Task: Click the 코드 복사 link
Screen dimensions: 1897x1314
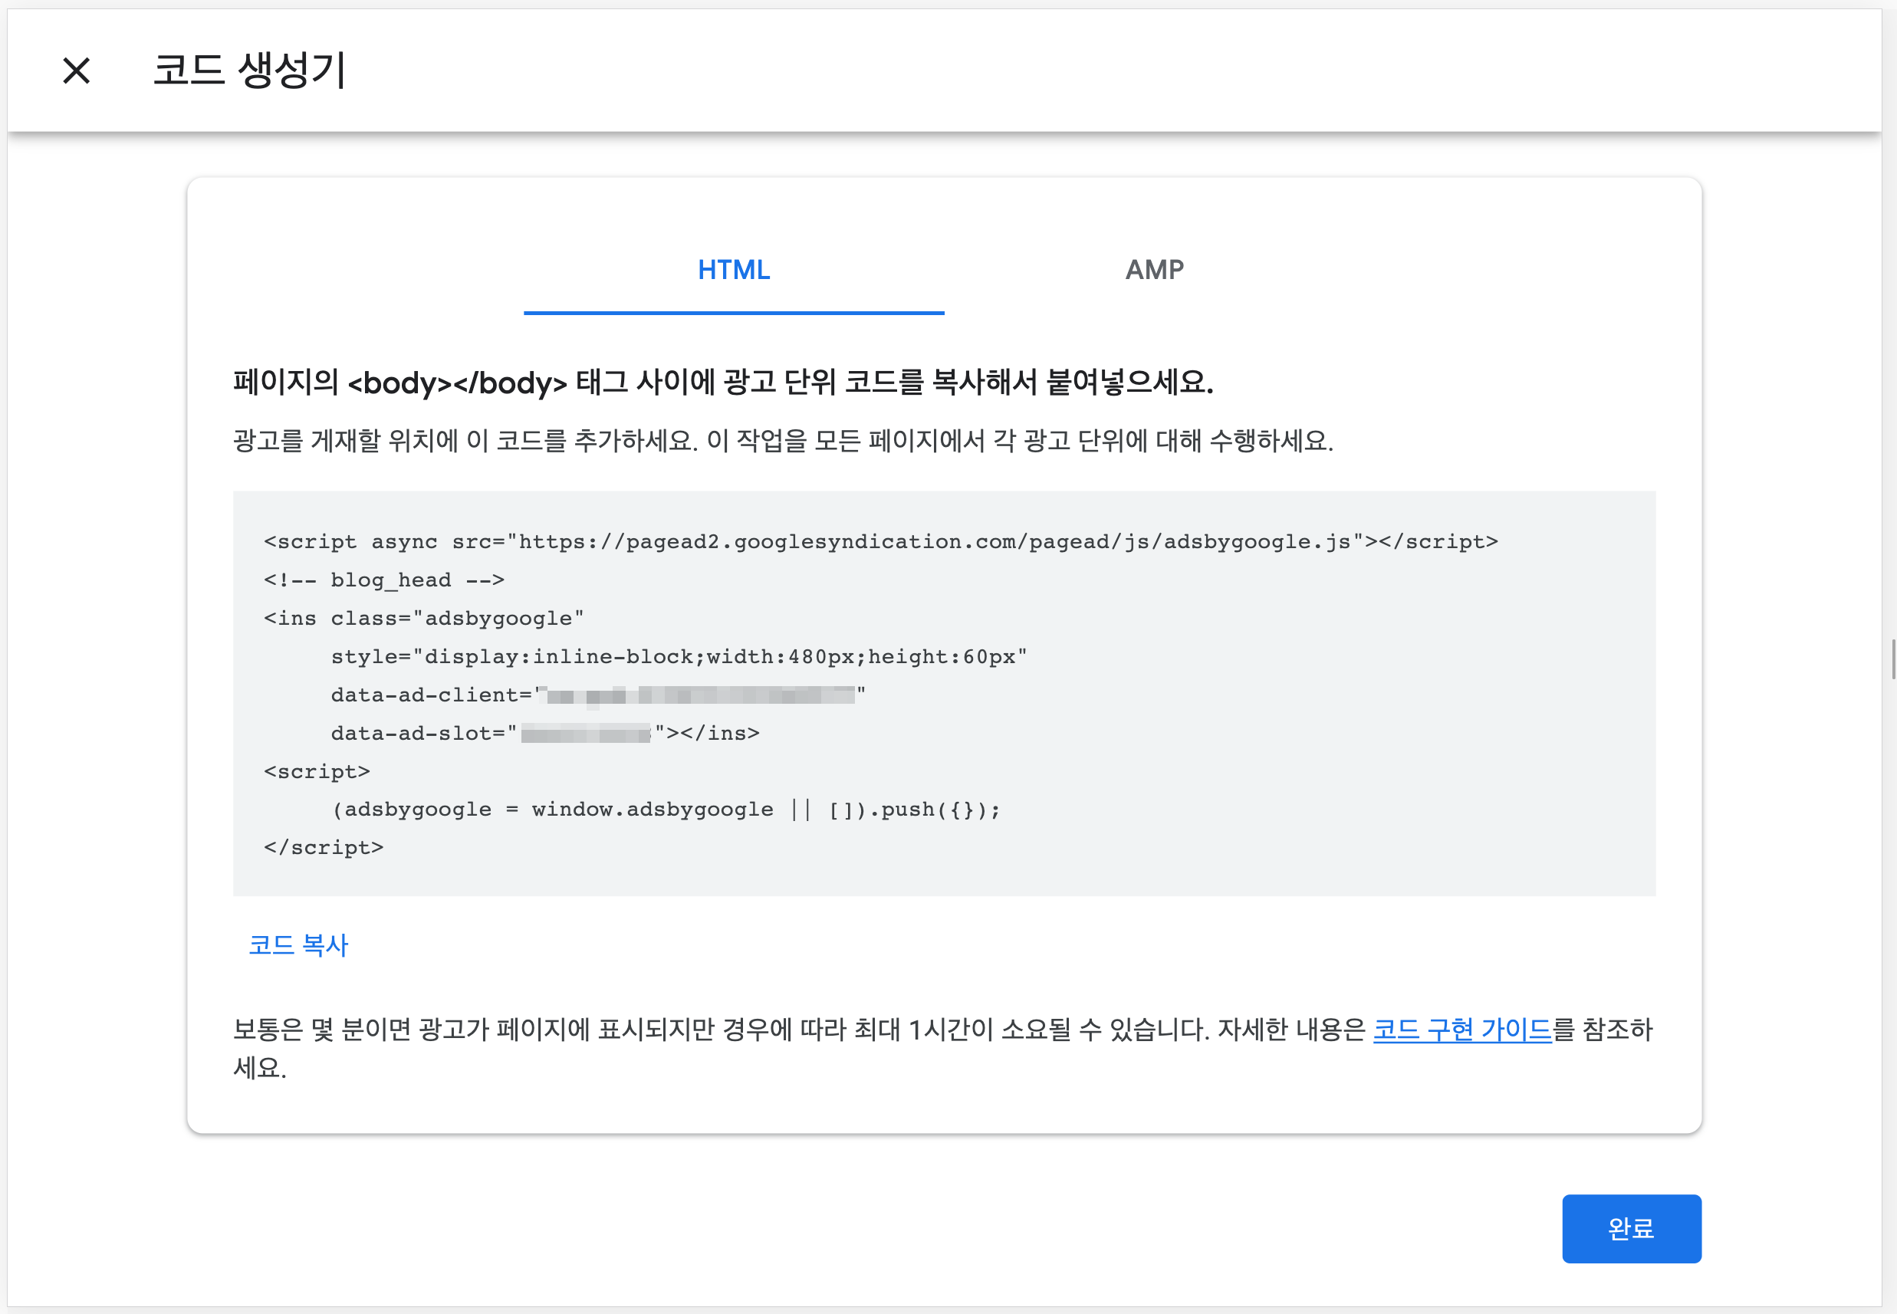Action: point(298,944)
